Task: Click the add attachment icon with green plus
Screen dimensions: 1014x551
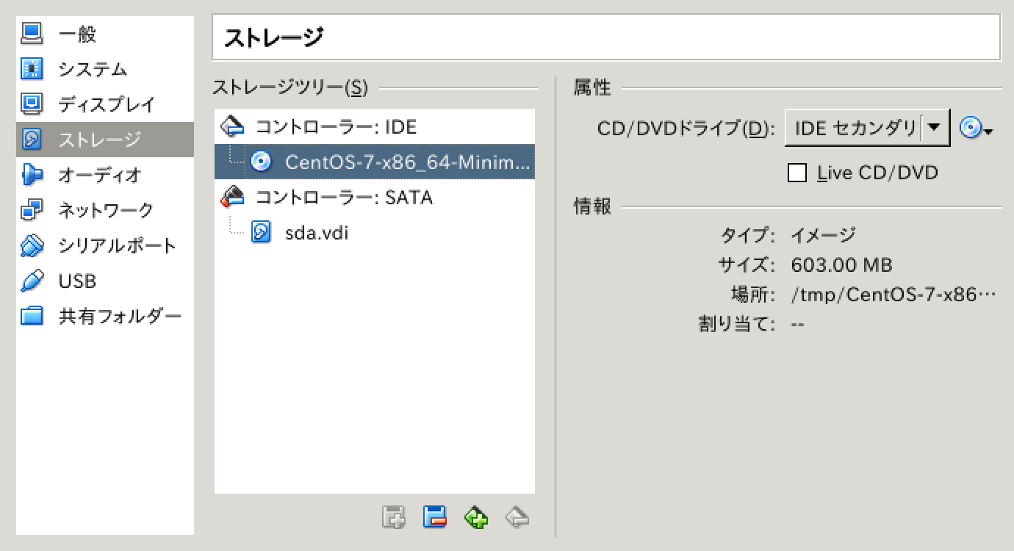Action: pyautogui.click(x=476, y=517)
